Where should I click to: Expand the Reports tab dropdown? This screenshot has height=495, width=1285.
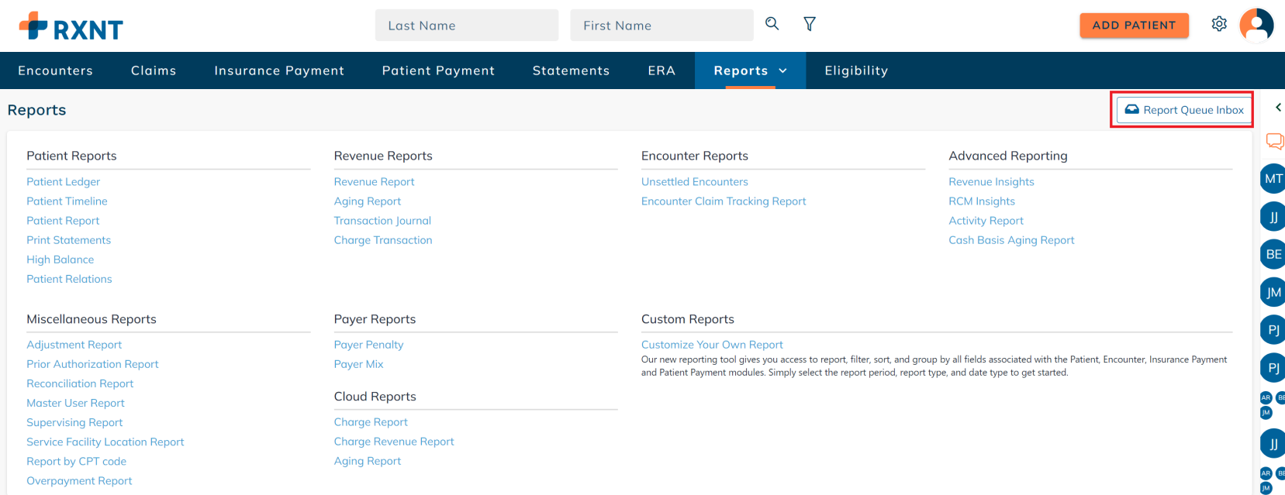[782, 70]
